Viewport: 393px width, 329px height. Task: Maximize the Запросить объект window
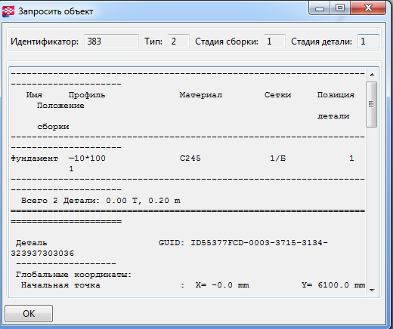[340, 9]
